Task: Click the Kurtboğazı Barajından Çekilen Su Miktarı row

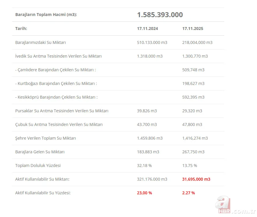Action: (56, 83)
